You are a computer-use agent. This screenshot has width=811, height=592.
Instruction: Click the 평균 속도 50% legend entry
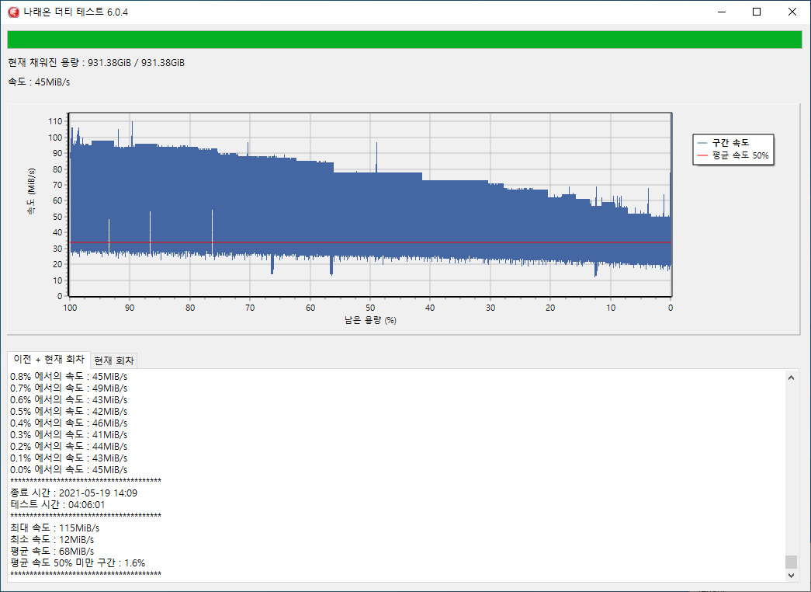point(733,155)
